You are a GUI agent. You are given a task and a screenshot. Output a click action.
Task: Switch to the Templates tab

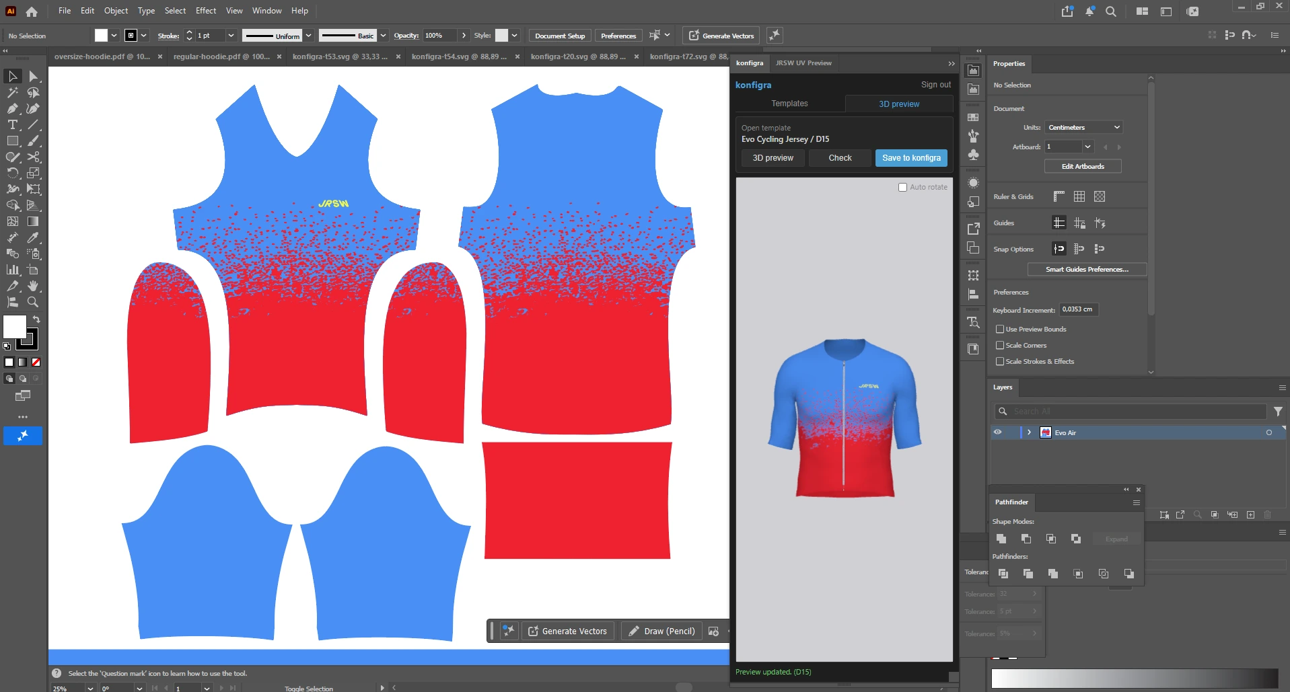[789, 104]
